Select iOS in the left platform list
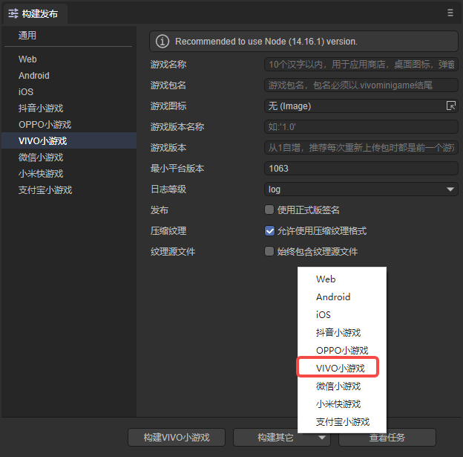 [x=69, y=91]
